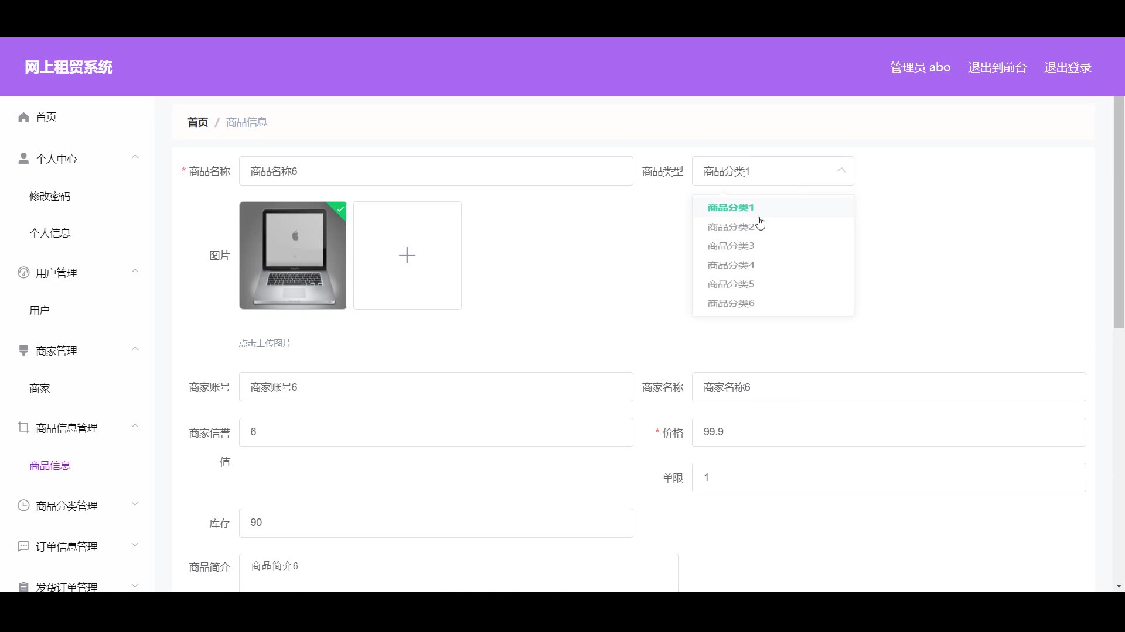Click the scrollbar down arrow
This screenshot has width=1125, height=632.
pos(1119,586)
